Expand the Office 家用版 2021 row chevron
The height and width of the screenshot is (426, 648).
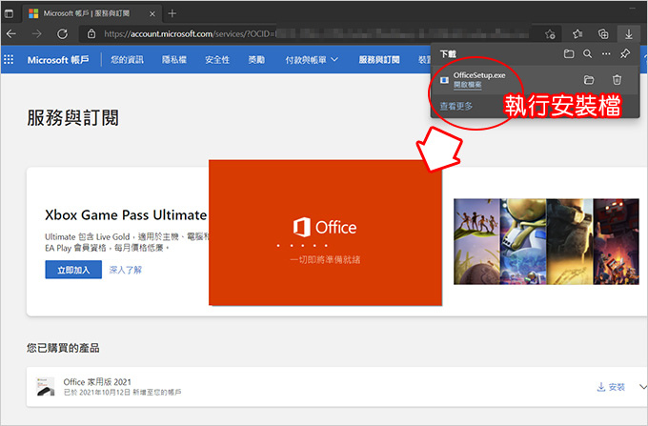tap(642, 387)
